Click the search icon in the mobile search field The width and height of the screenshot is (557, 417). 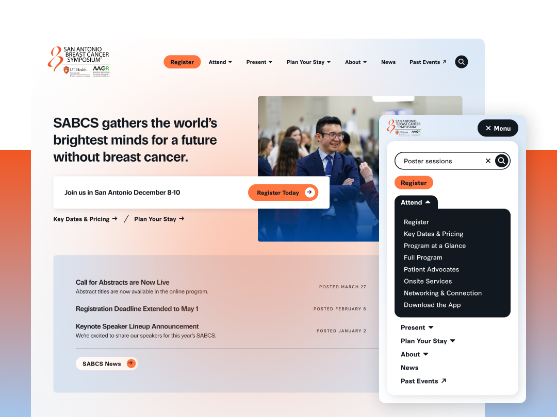pos(501,161)
